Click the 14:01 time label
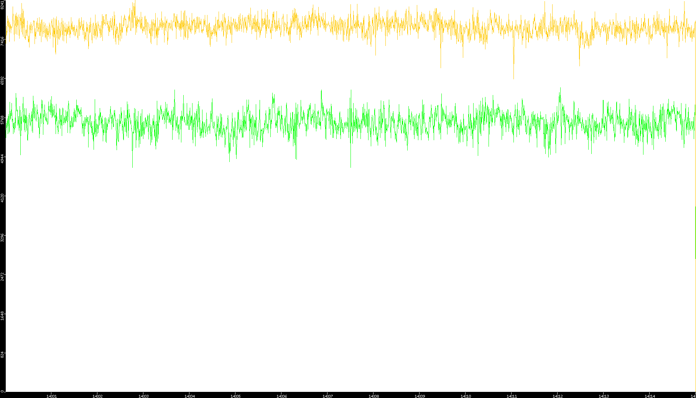The width and height of the screenshot is (696, 398). 51,396
